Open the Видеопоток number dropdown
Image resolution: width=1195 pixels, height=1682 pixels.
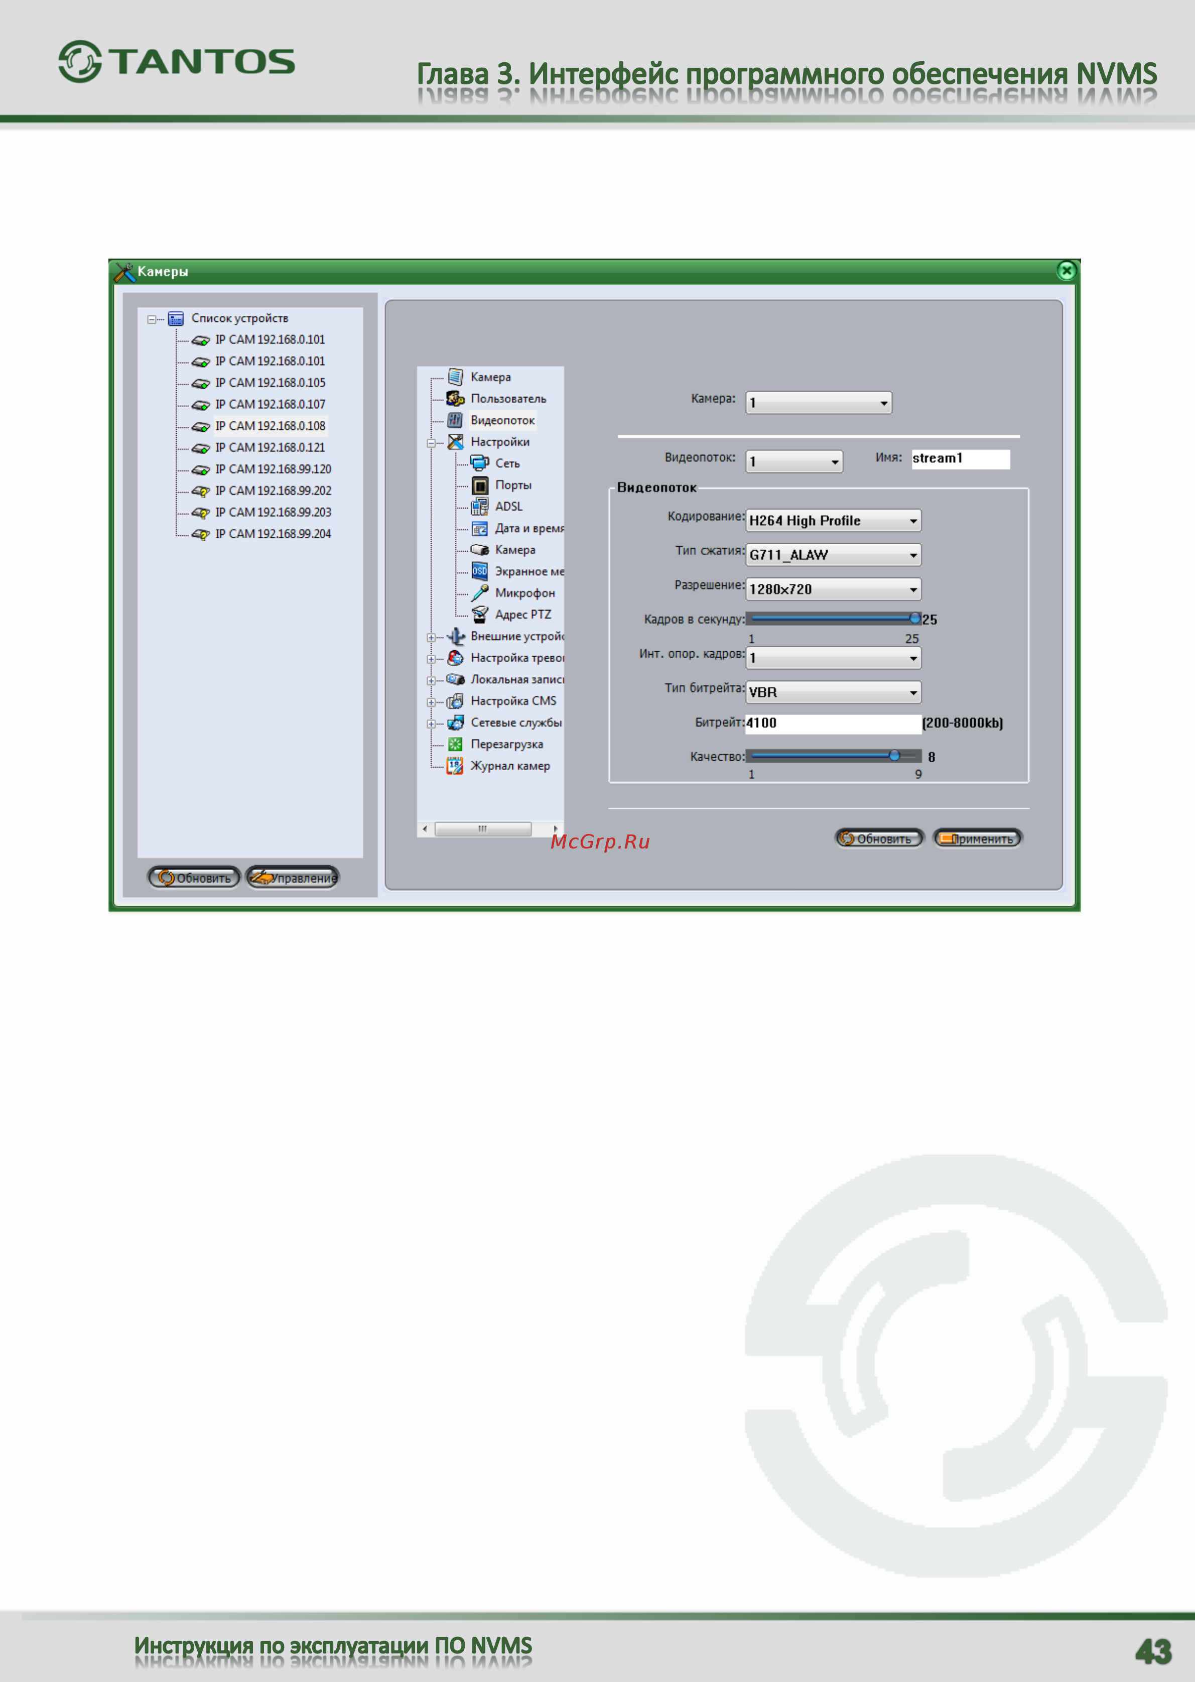794,461
